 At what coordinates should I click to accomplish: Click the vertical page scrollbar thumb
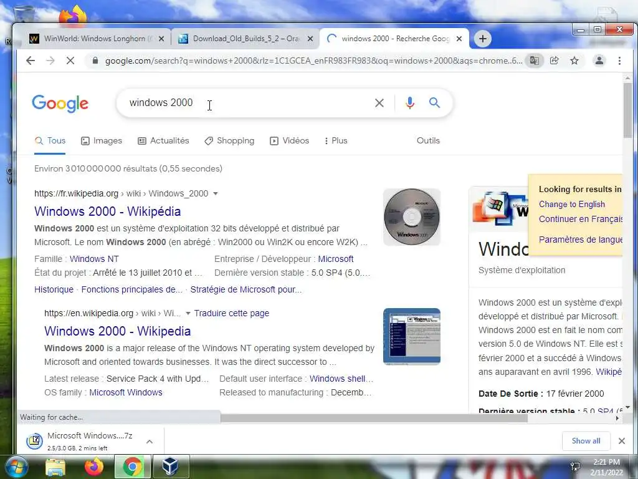pos(627,110)
